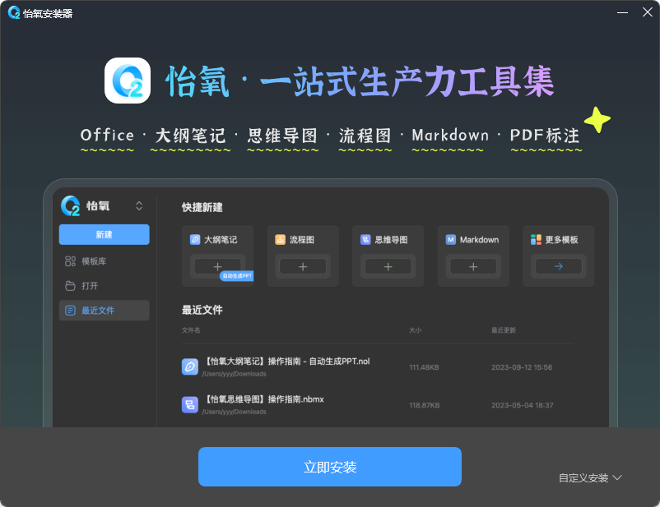Click the note icon beside 自动生成PPT.nol

(x=189, y=366)
